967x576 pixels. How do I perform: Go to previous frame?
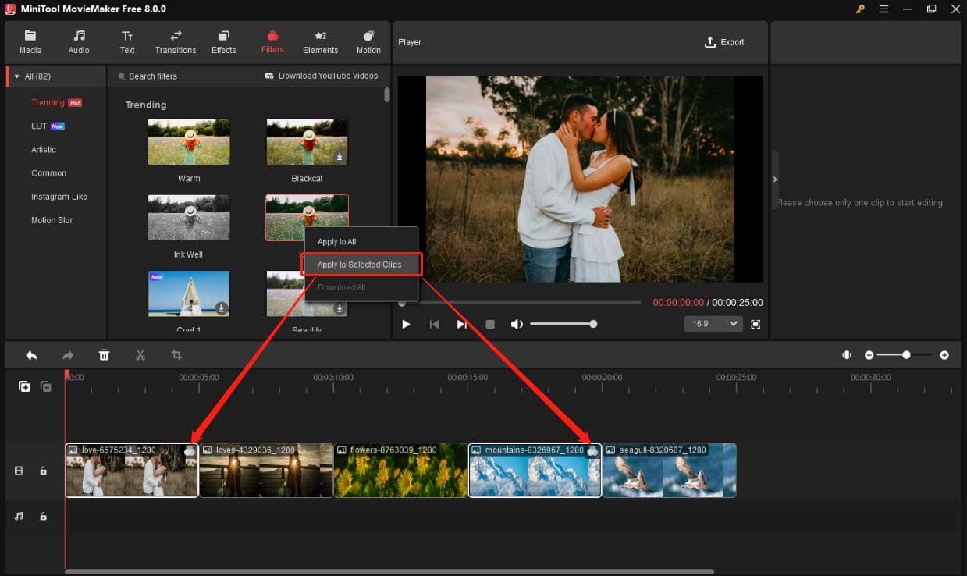coord(434,324)
